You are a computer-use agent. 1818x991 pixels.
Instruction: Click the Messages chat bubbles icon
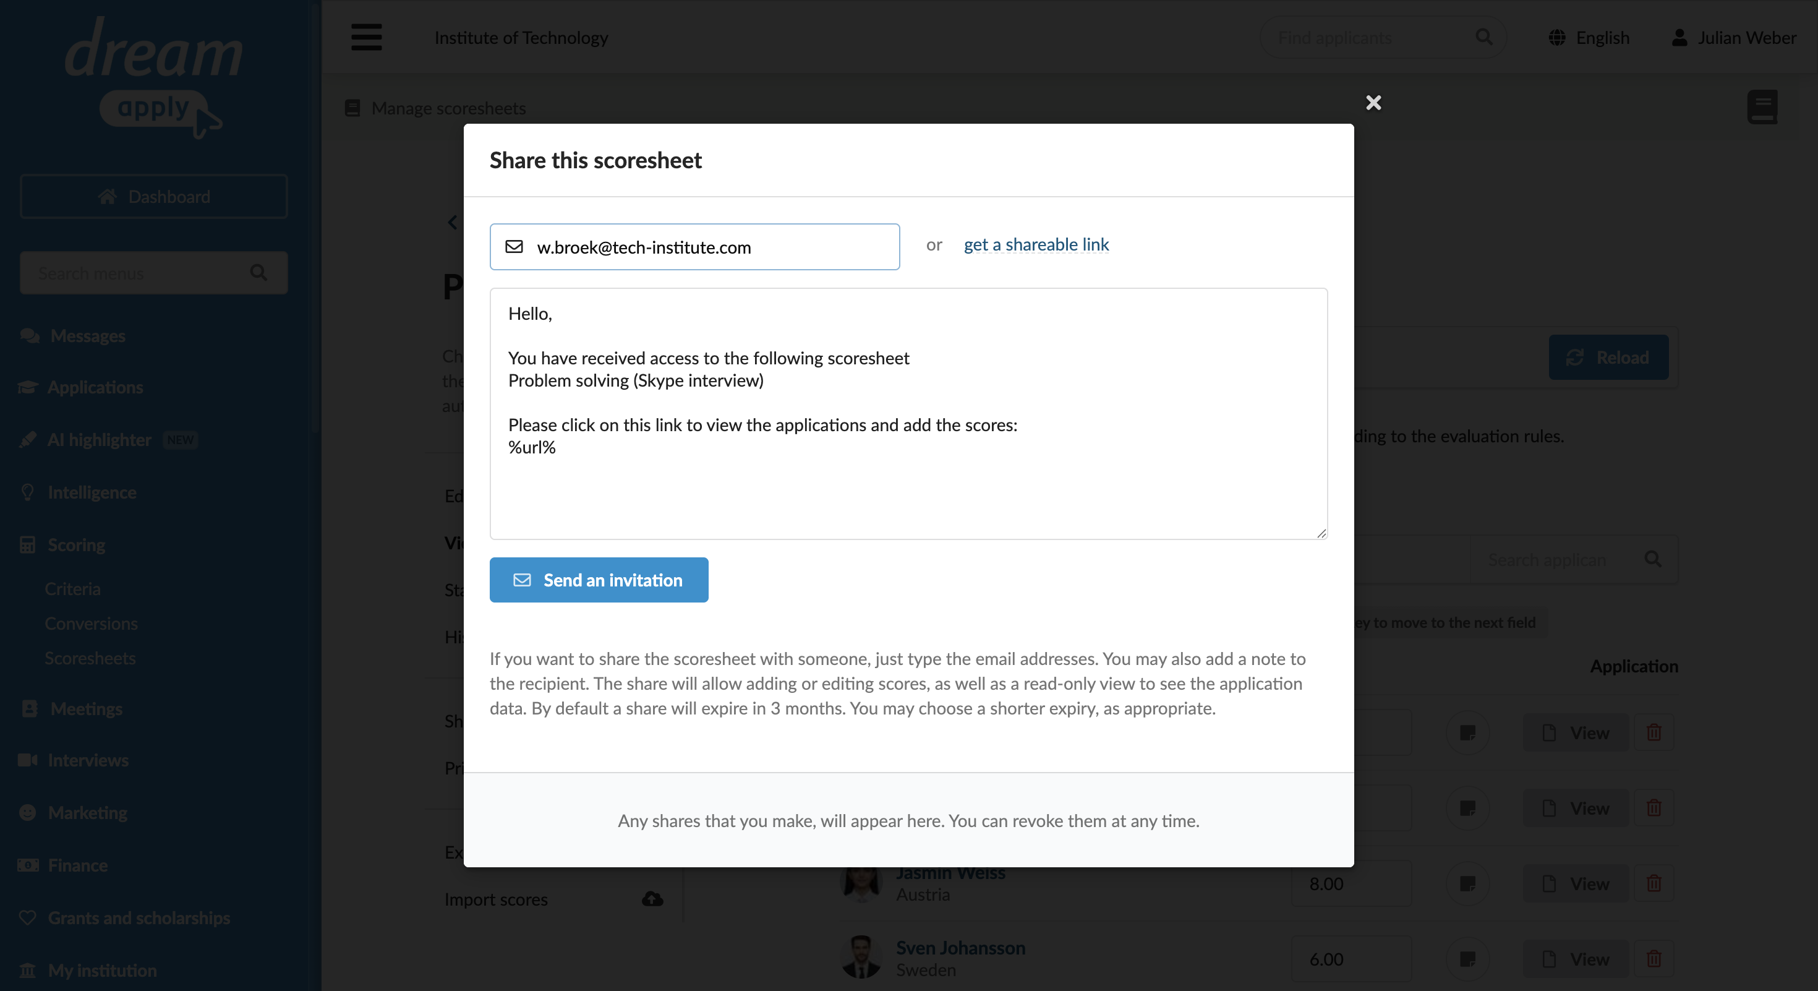(30, 336)
